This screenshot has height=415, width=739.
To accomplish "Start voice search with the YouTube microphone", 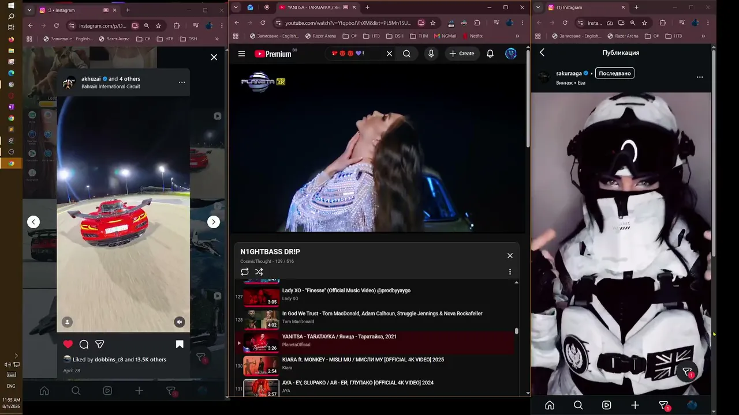I will [x=431, y=54].
